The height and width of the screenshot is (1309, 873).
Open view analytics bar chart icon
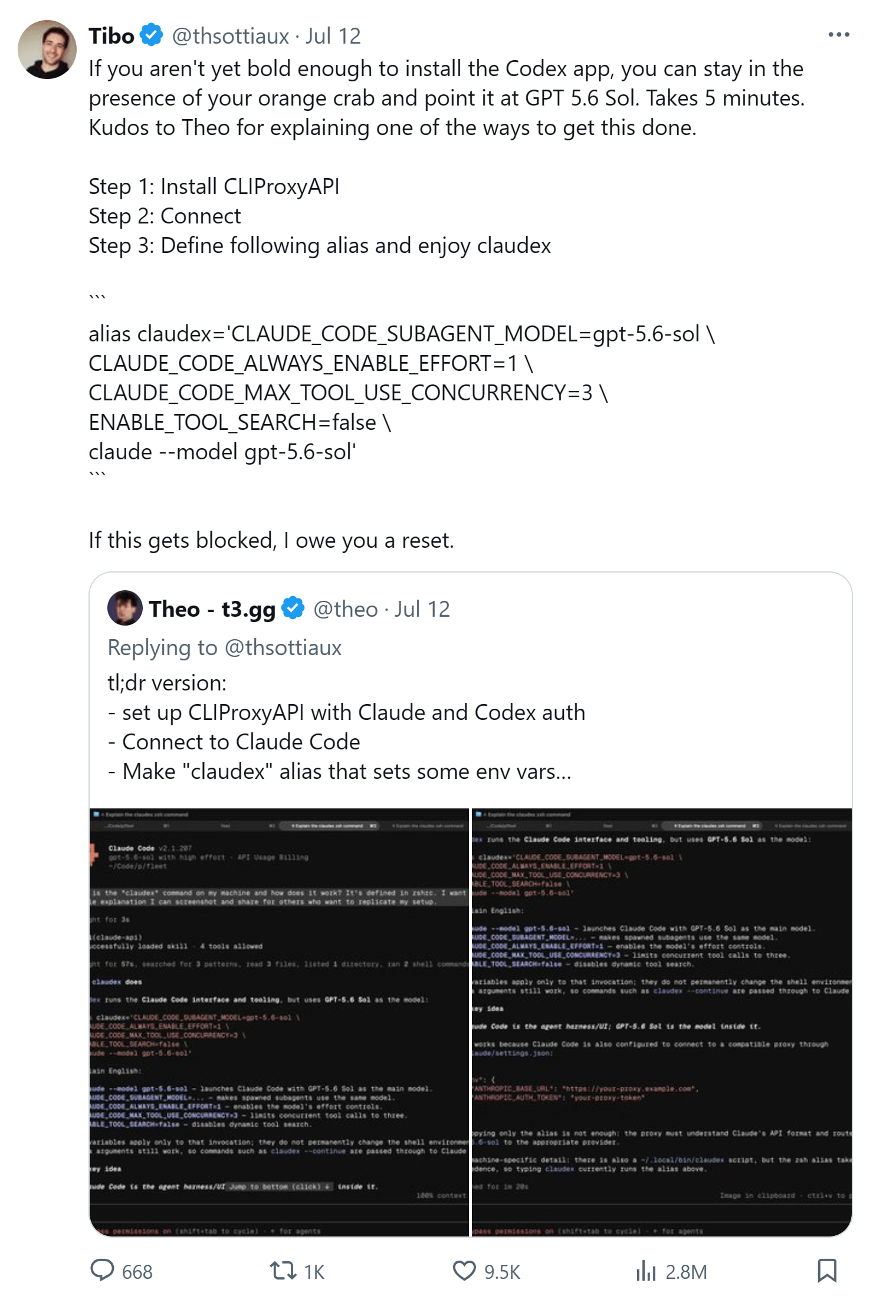click(x=646, y=1271)
